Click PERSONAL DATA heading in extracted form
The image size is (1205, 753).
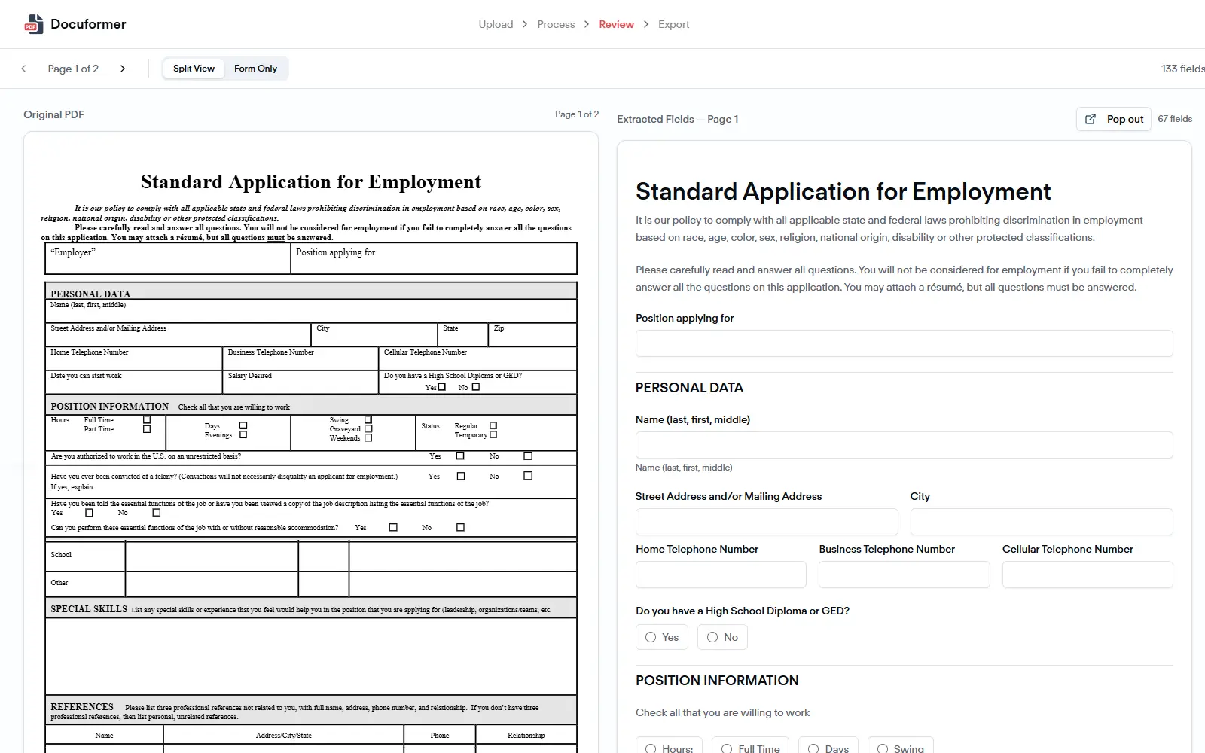click(x=689, y=388)
